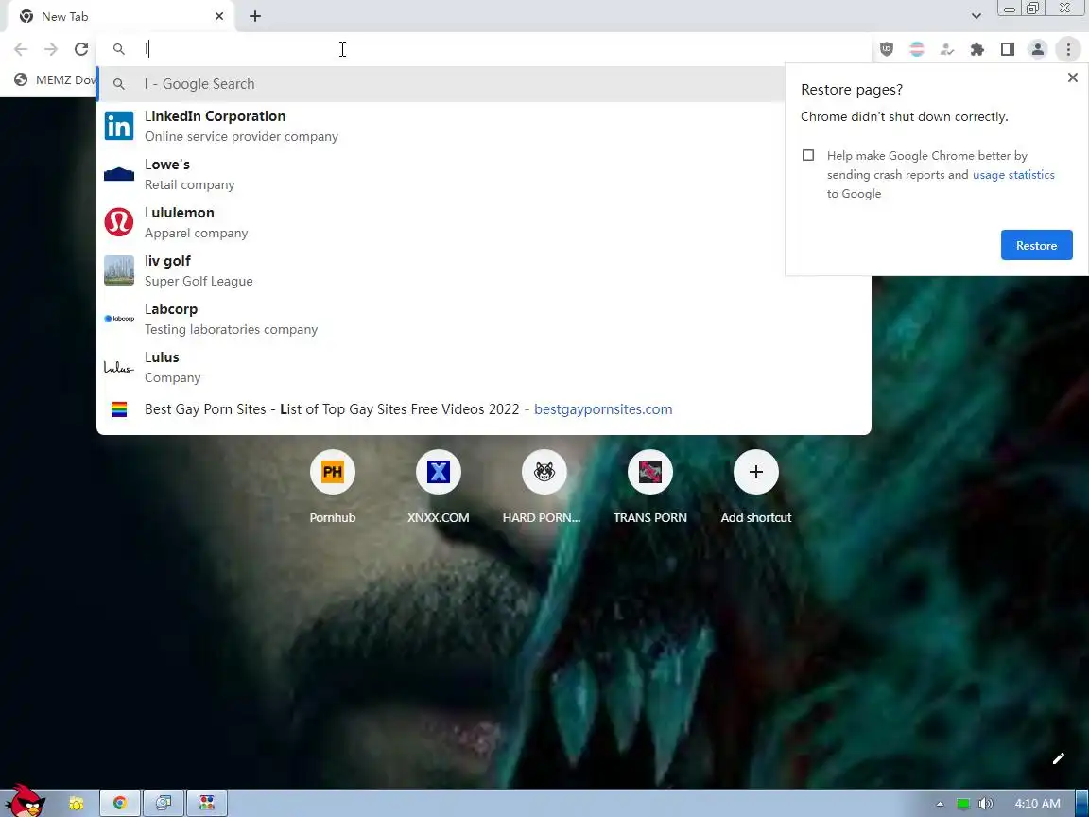Screen dimensions: 1089x817
Task: Click the striped flag extension icon
Action: (x=917, y=48)
